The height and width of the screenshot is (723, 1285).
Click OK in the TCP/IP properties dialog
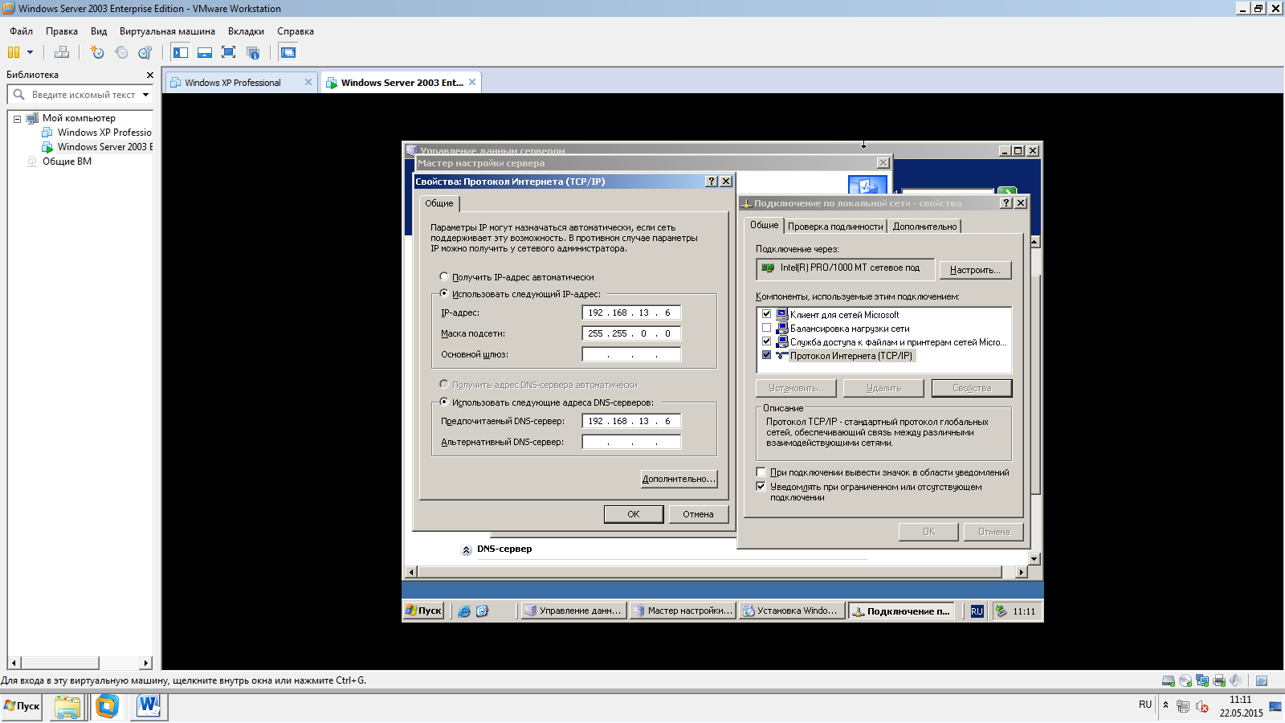(x=634, y=514)
